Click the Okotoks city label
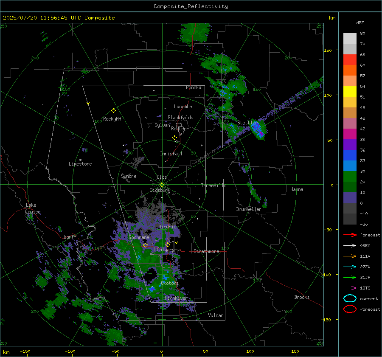The image size is (382, 357). click(x=170, y=283)
